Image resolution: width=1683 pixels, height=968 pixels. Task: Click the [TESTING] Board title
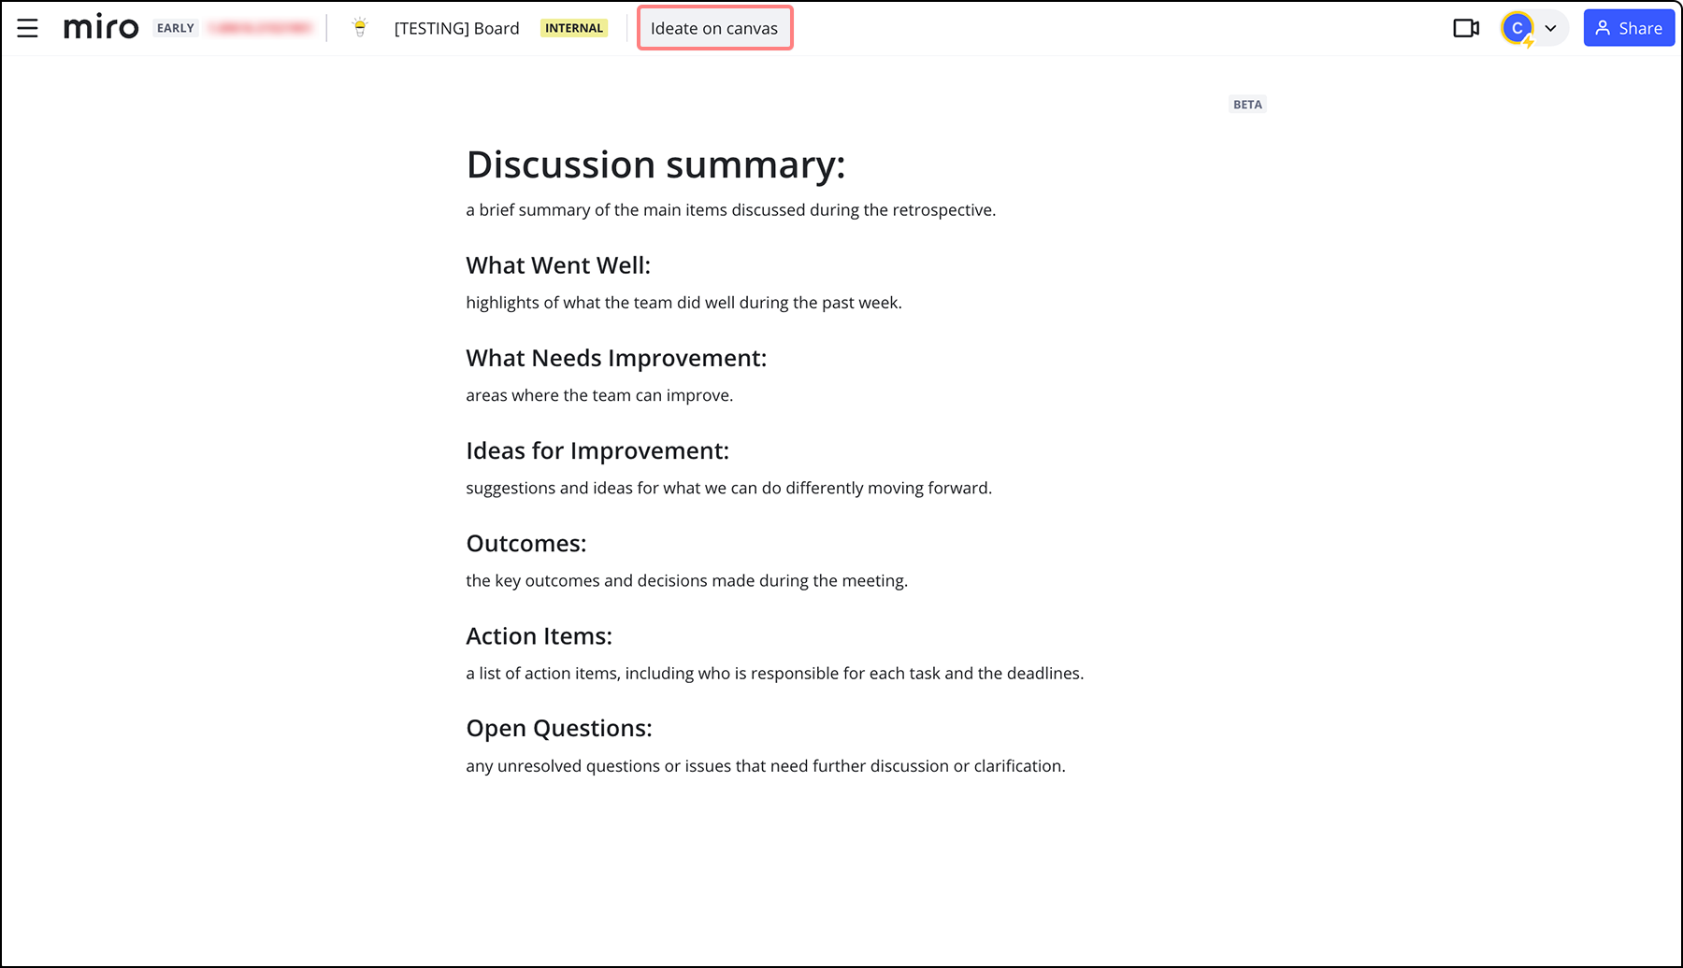456,28
